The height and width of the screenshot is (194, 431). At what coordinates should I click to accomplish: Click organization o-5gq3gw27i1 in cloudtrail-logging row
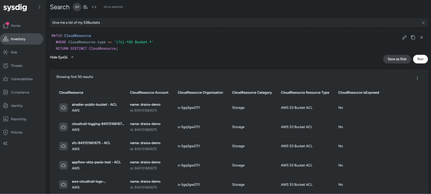click(x=189, y=127)
